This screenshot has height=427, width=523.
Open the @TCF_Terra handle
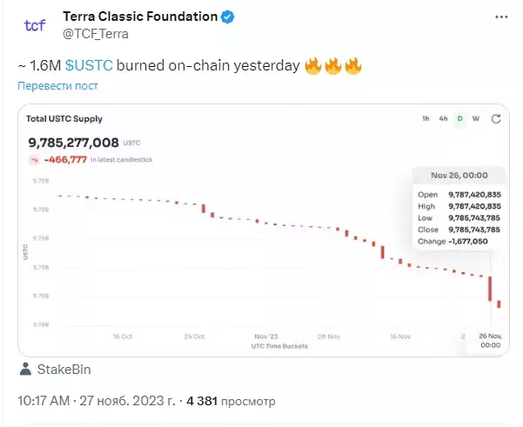(96, 34)
